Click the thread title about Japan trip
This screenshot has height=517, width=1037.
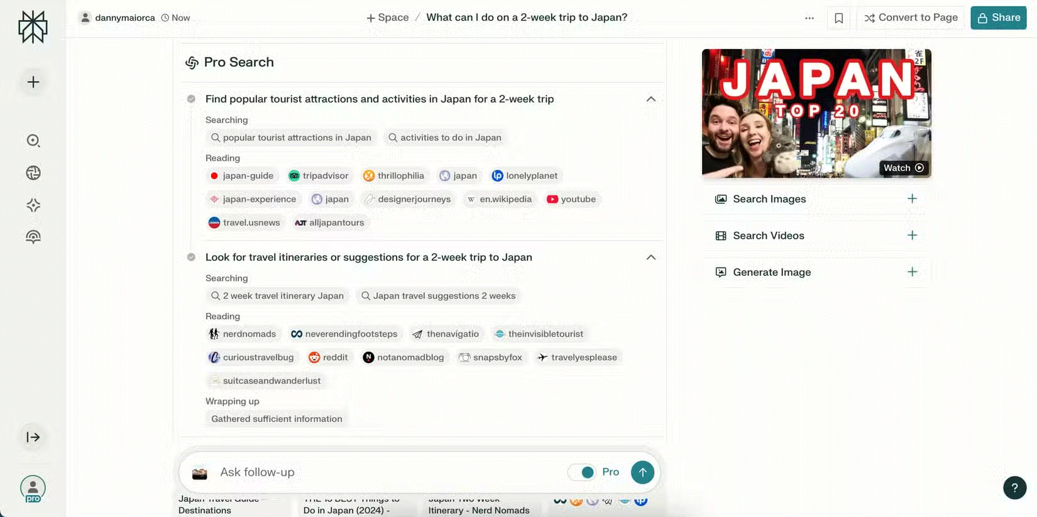tap(527, 18)
